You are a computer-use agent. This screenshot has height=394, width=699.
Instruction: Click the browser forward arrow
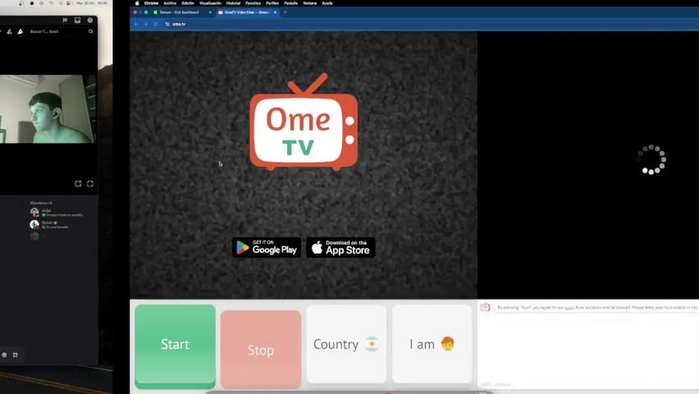[x=145, y=24]
